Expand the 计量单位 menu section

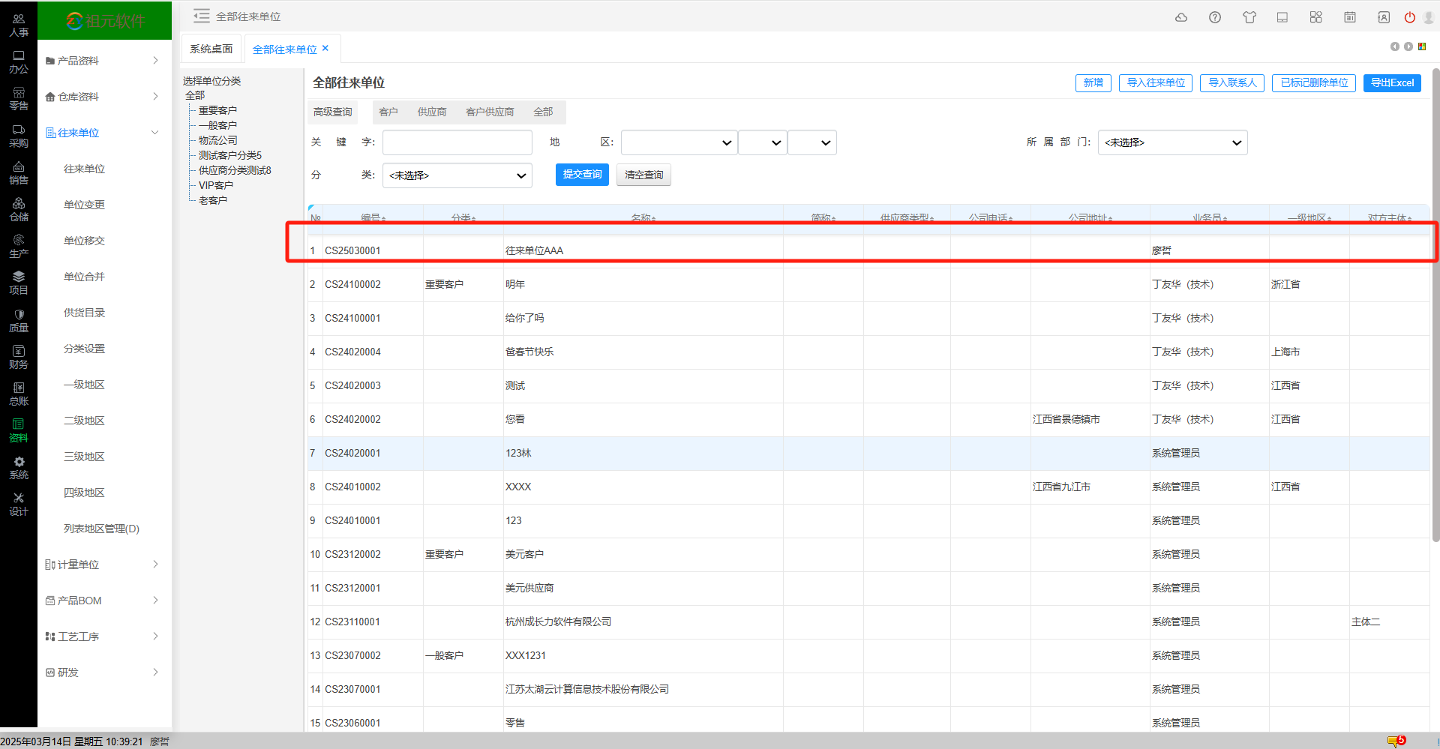[104, 565]
